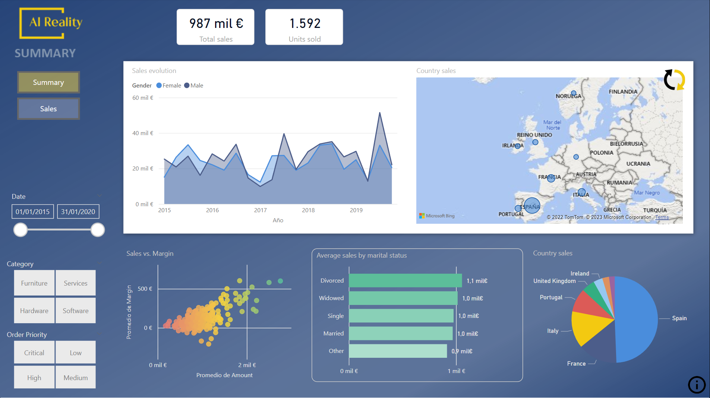Open the Summary page
710x398 pixels.
tap(48, 82)
